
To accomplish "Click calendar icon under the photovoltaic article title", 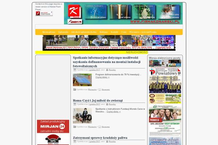I will (74, 70).
